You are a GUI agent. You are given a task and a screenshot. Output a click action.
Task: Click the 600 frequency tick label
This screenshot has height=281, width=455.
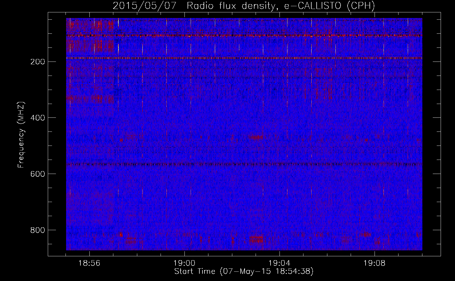tap(38, 174)
